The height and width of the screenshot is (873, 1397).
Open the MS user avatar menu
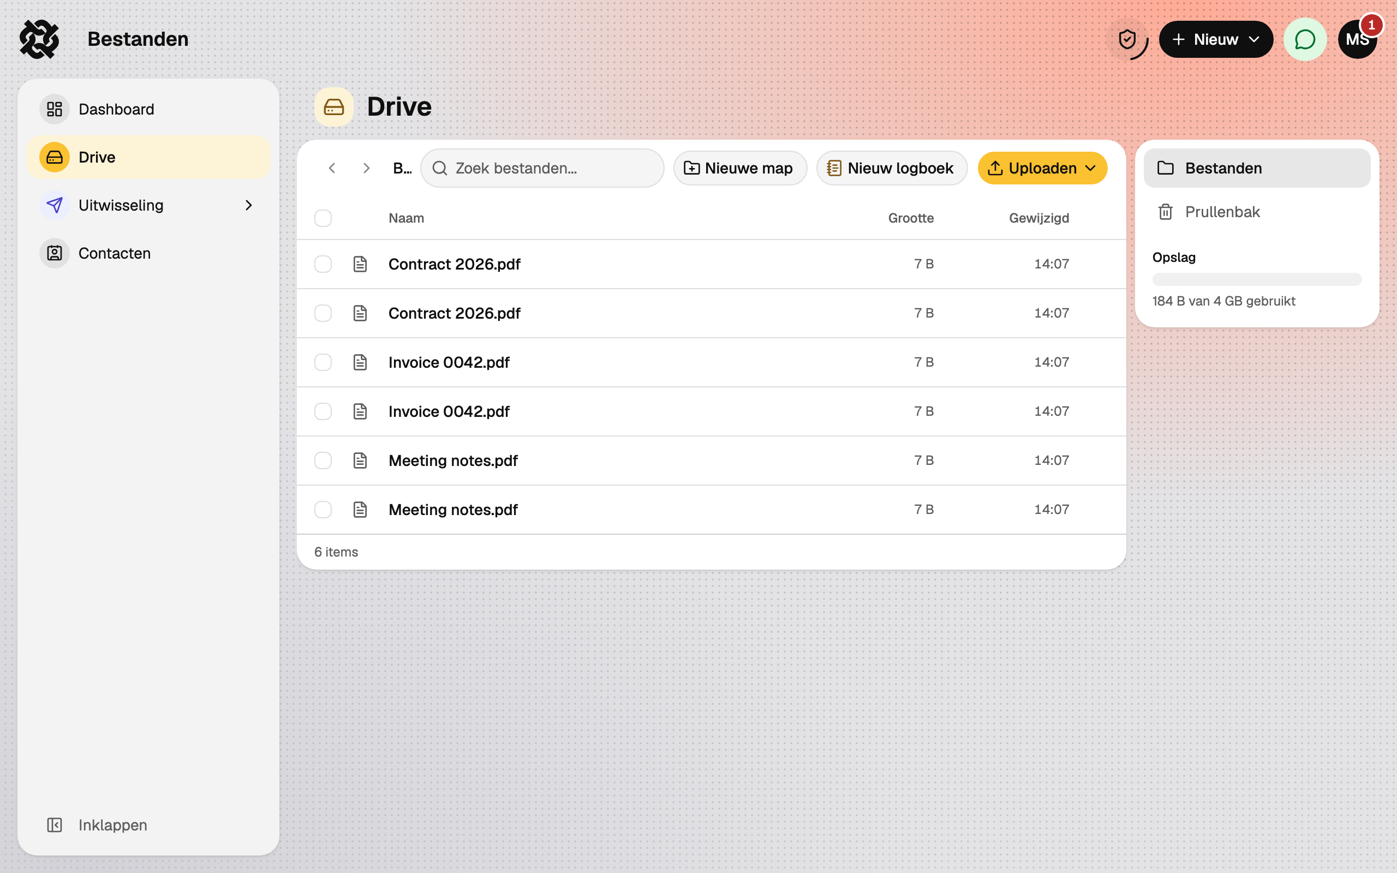(x=1357, y=39)
